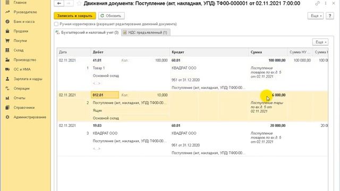Switch to Бухгалтерский и налоговый учет tab
This screenshot has height=191, width=340.
(x=87, y=32)
